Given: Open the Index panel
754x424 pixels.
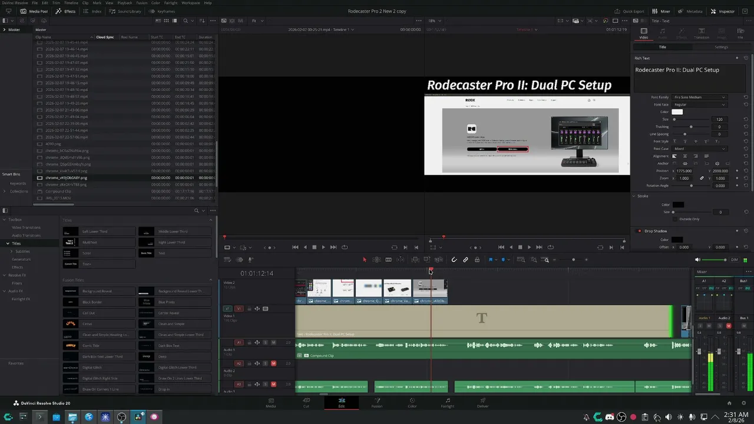Looking at the screenshot, I should tap(92, 11).
